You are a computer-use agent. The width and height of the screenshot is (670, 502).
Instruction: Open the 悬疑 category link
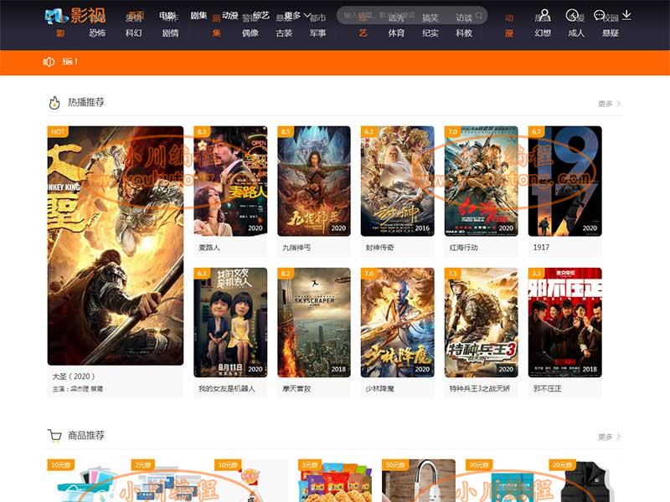coord(611,33)
